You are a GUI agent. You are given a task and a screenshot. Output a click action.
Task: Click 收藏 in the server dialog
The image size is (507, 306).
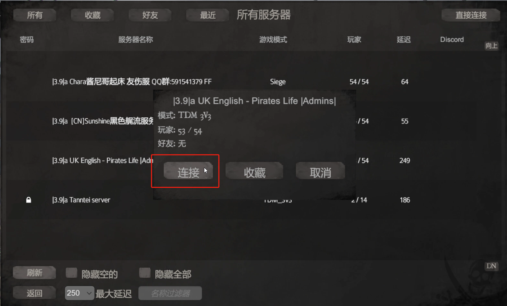click(254, 171)
